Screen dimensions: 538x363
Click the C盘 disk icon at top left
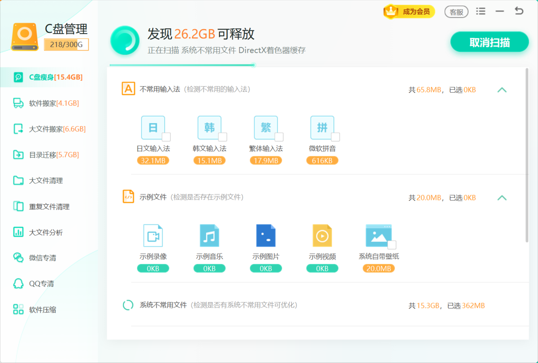click(x=24, y=35)
